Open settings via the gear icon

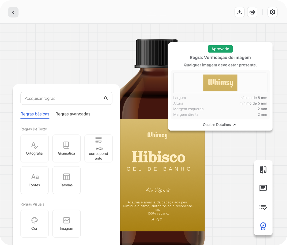[x=273, y=12]
